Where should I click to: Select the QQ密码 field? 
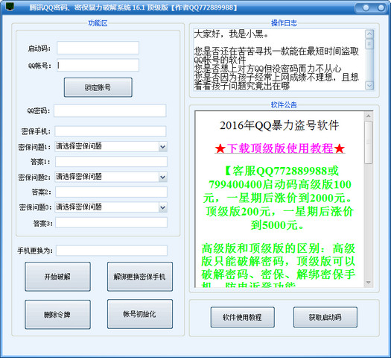[x=110, y=110]
